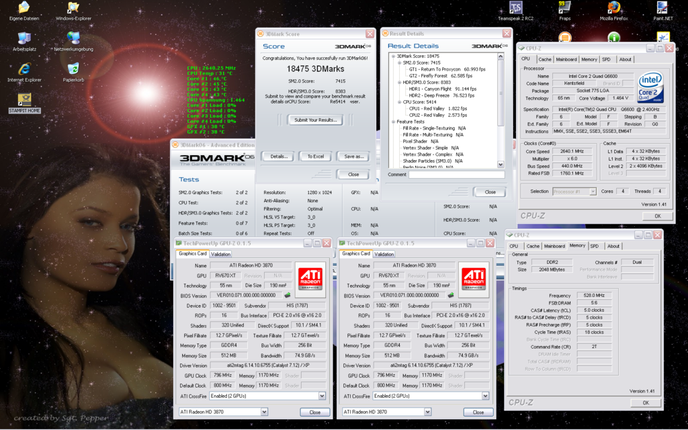Click the ATI Radeon logo in right GPU-Z
The image size is (688, 430).
click(x=474, y=279)
